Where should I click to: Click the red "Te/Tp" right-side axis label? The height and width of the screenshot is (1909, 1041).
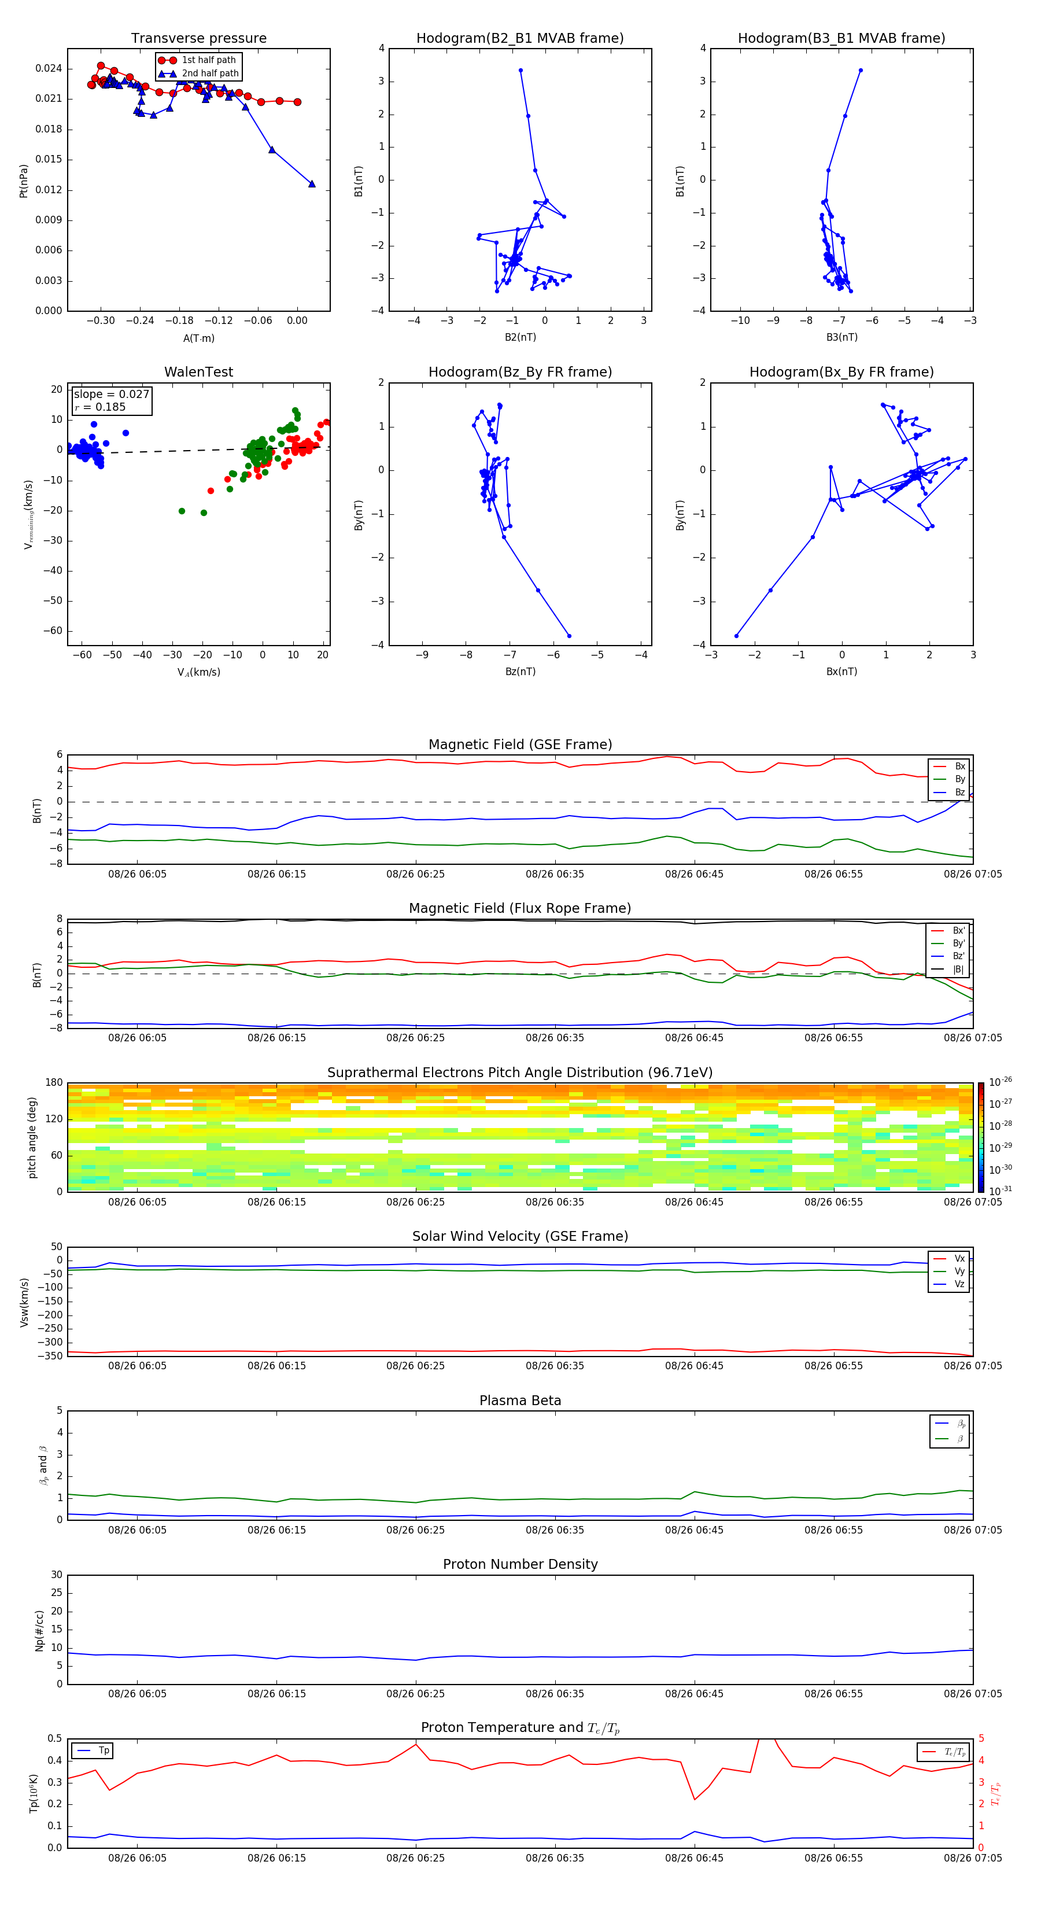pyautogui.click(x=996, y=1793)
